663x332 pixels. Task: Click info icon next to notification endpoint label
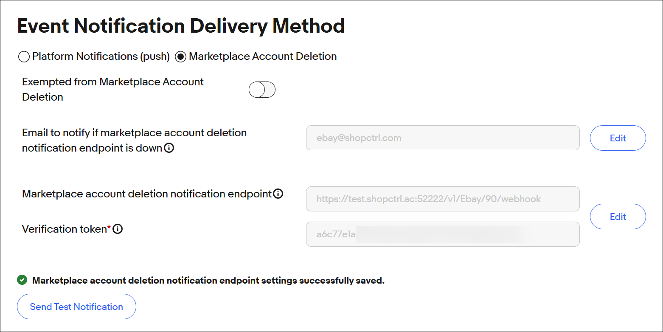[x=278, y=194]
